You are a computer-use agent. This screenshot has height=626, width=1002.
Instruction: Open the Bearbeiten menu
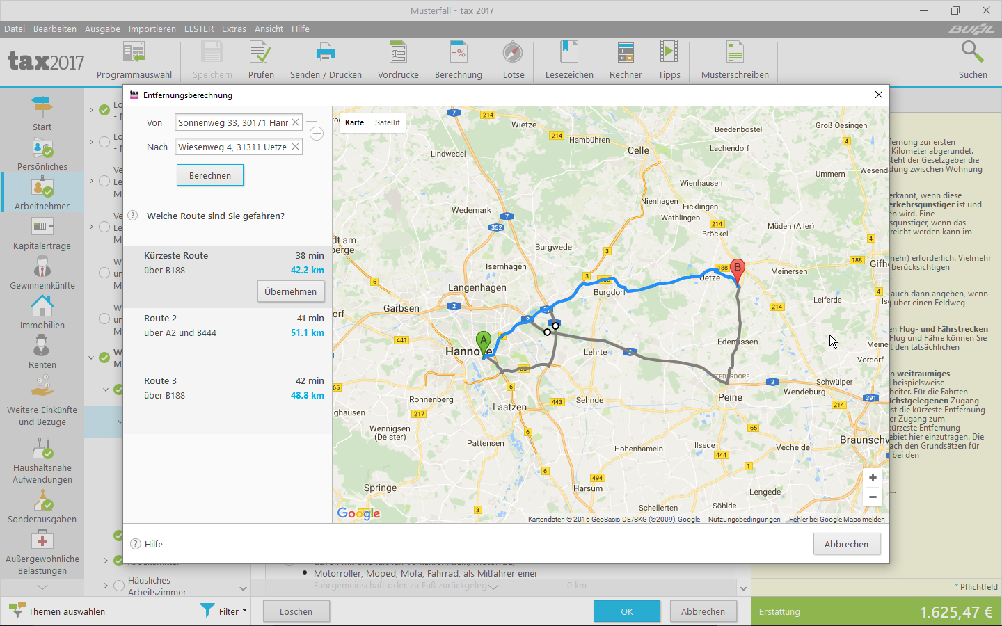tap(55, 29)
